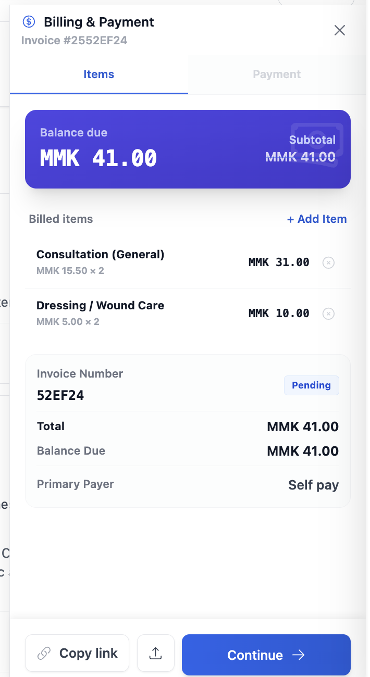
Task: Click the Total row amount MMK 41.00
Action: point(303,427)
